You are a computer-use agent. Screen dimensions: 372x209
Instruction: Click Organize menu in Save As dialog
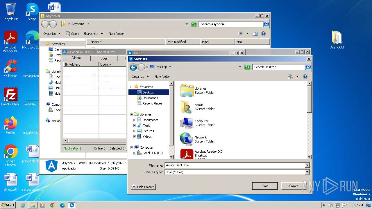[140, 77]
